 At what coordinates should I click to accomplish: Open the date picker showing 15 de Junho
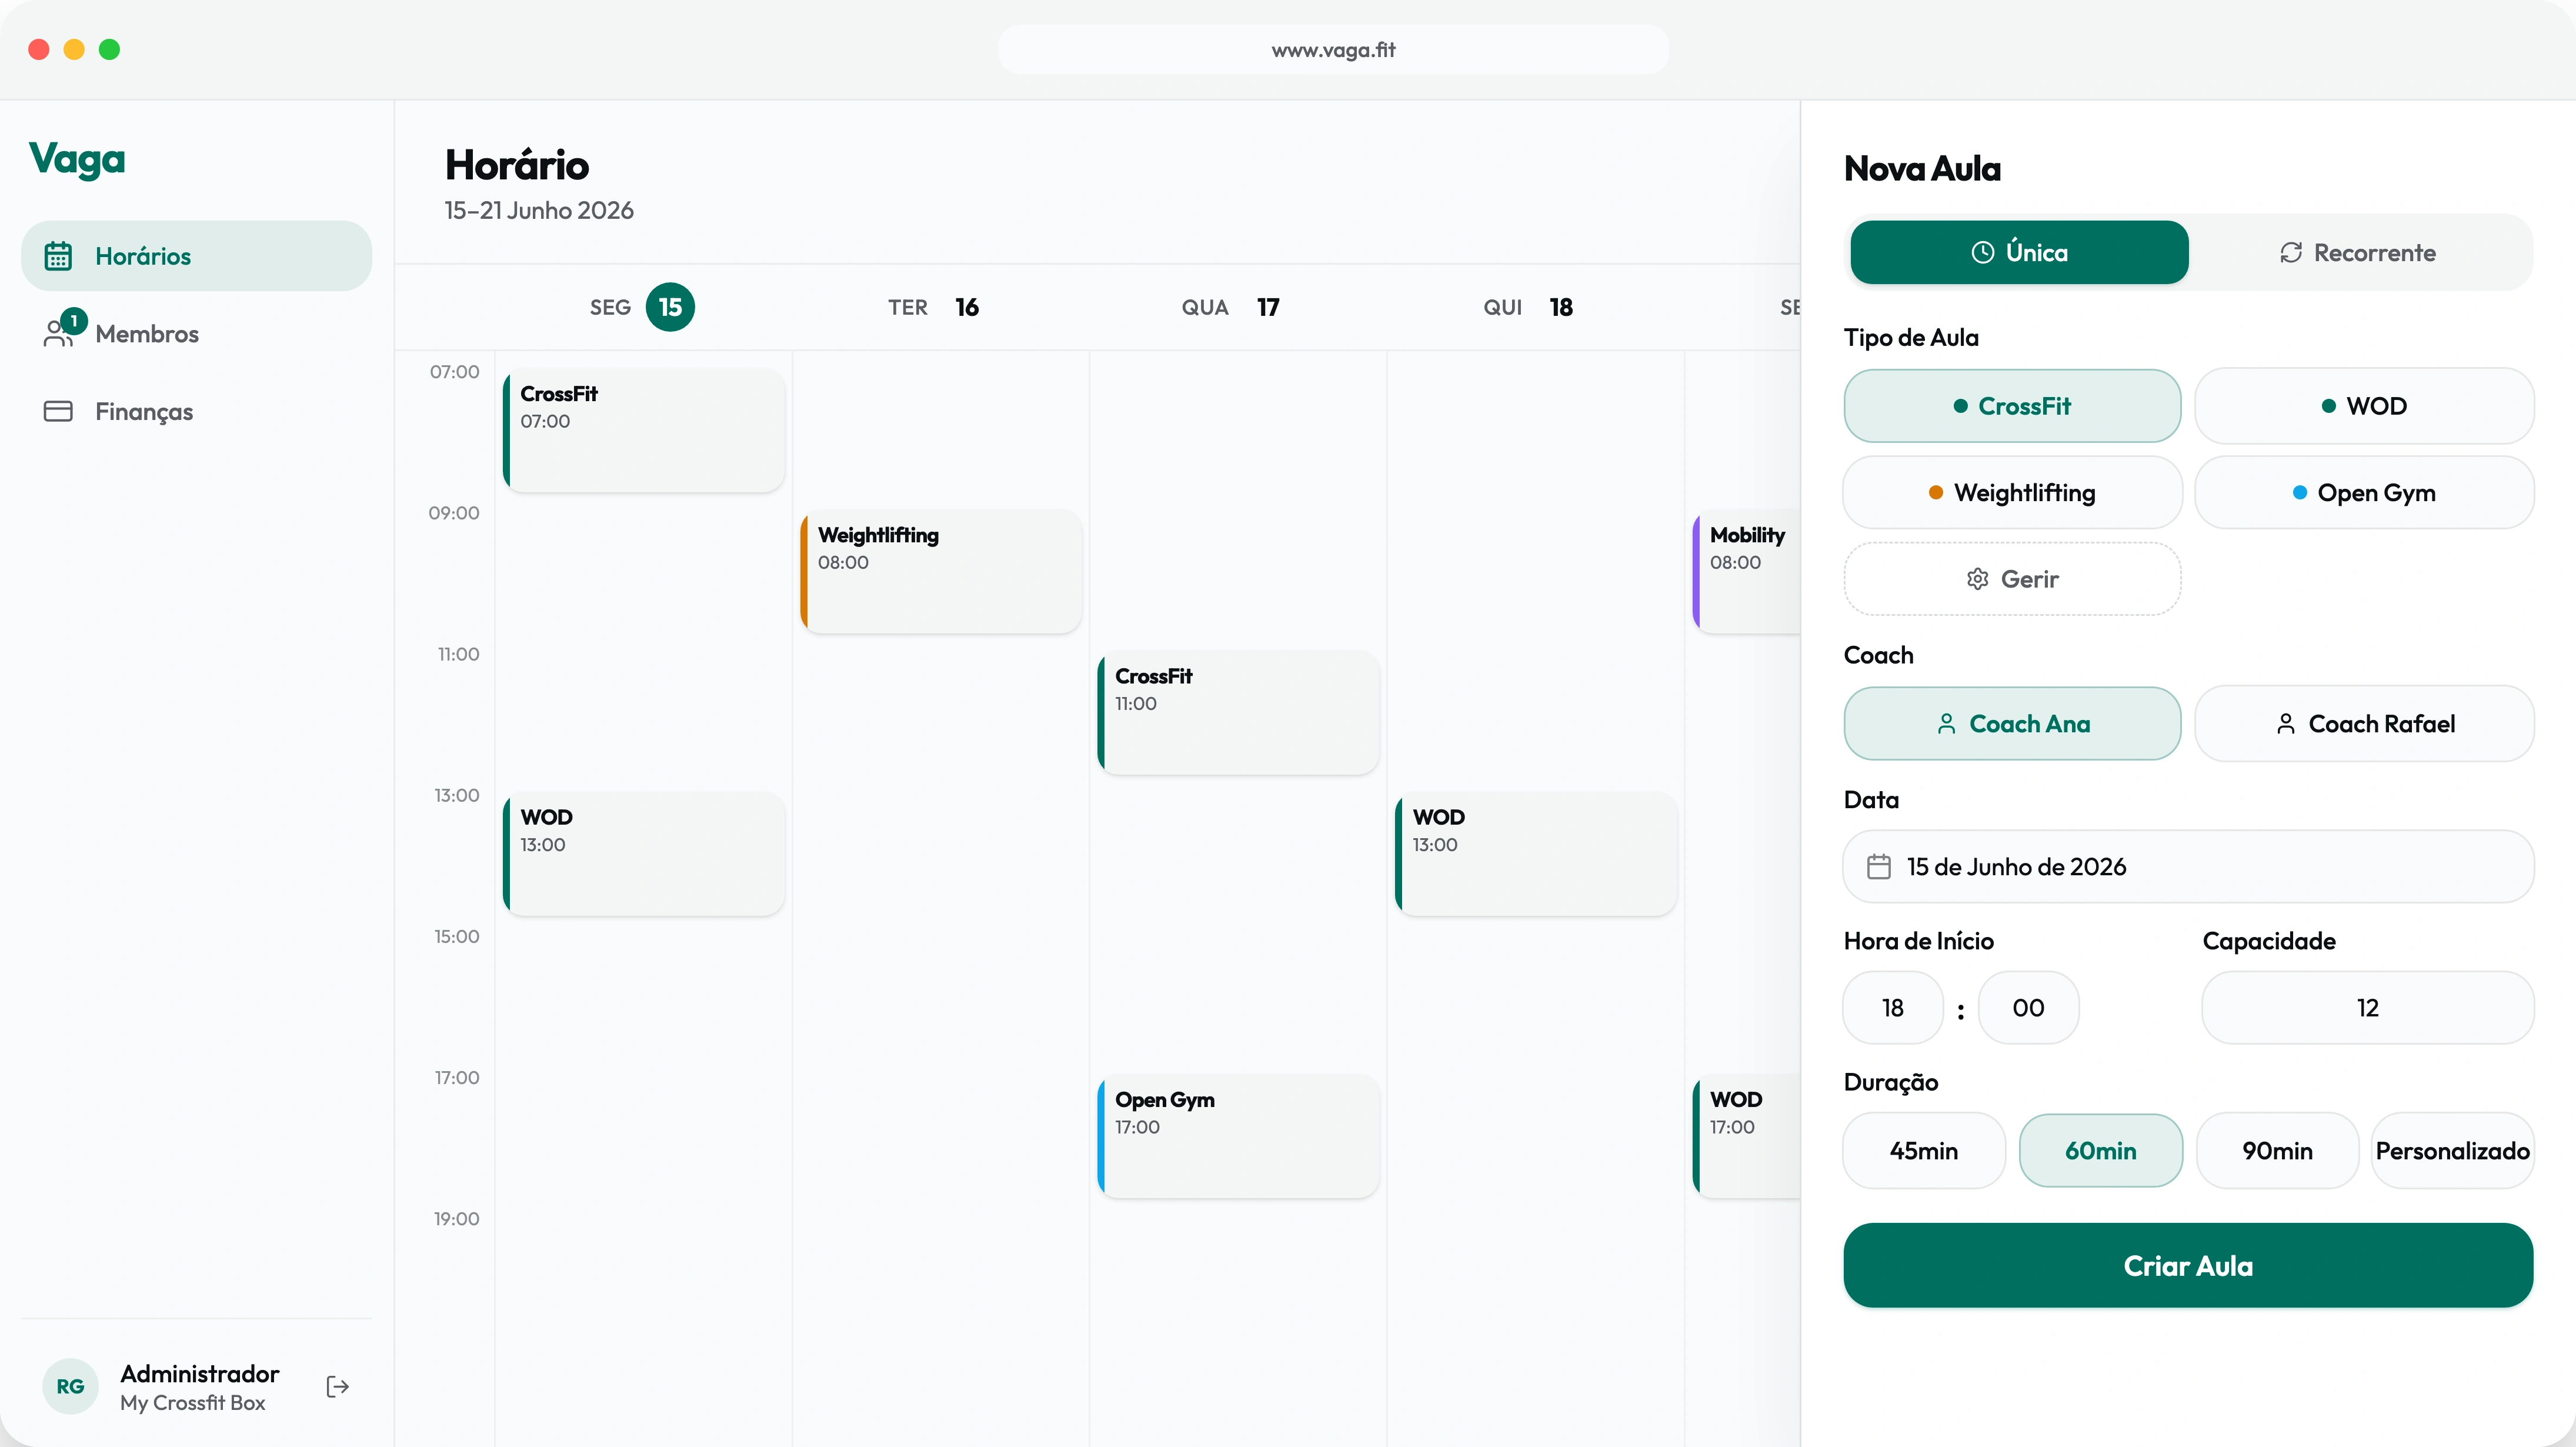point(2188,866)
